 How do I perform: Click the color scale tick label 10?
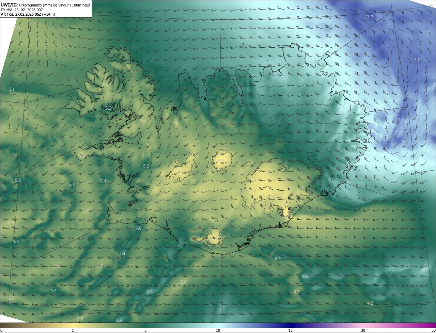[218, 330]
